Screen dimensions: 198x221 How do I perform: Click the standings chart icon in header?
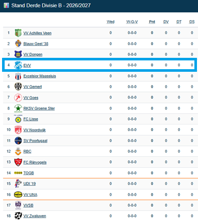pyautogui.click(x=6, y=5)
